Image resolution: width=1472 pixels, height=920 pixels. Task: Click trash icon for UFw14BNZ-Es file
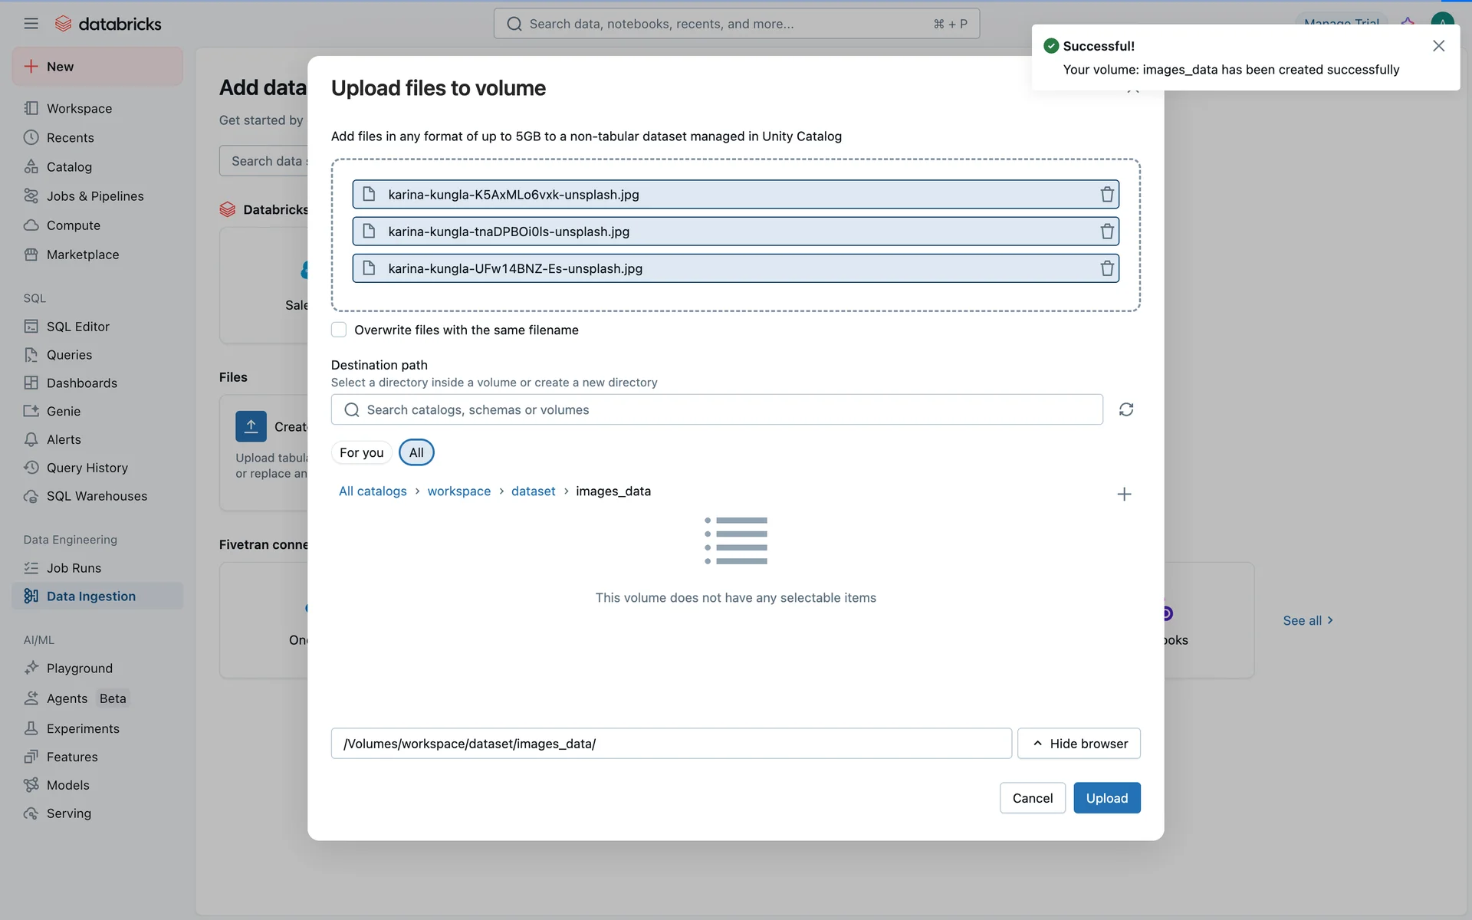[x=1106, y=268]
